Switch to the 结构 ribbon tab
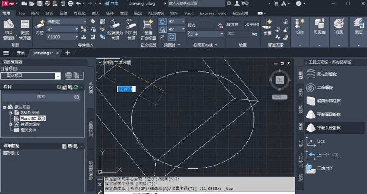Screen dimensions: 367x194 coord(35,13)
